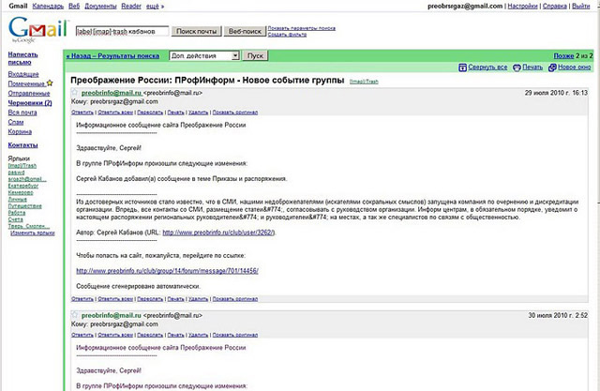Open the Путешествие label

point(25,206)
